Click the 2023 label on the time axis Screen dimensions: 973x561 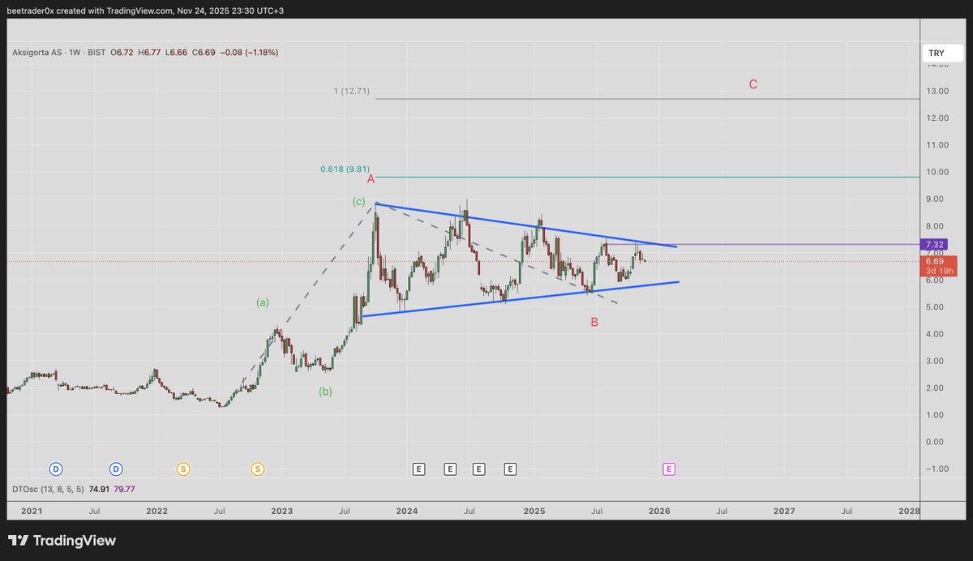pyautogui.click(x=282, y=511)
